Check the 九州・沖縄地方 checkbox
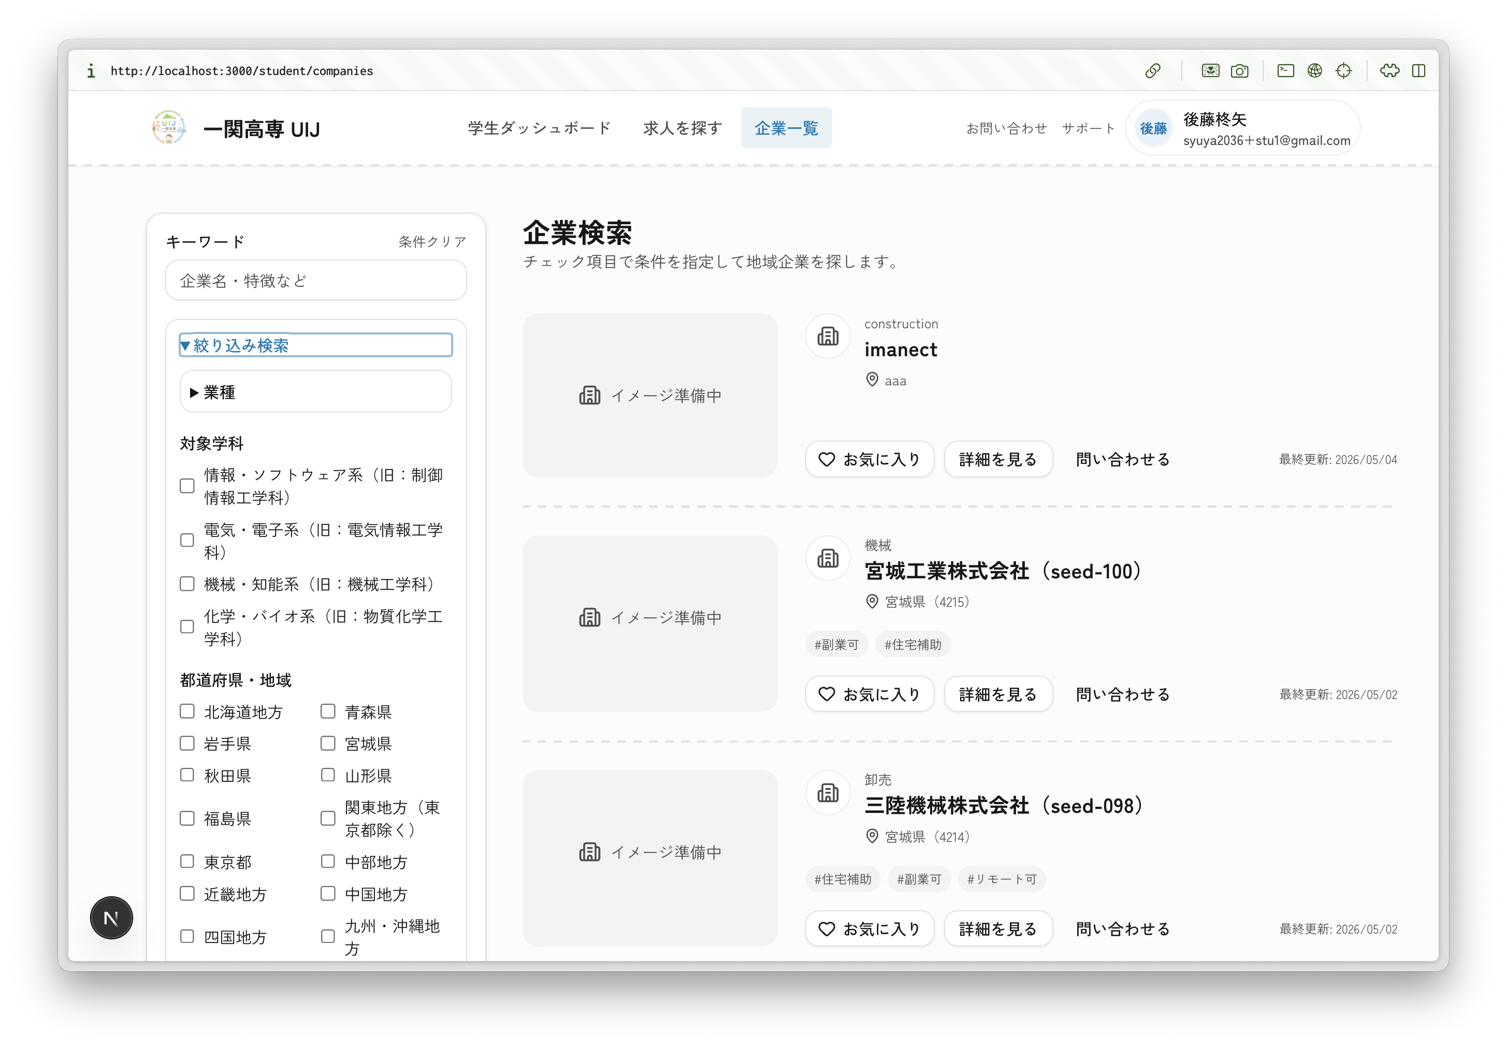 point(327,937)
